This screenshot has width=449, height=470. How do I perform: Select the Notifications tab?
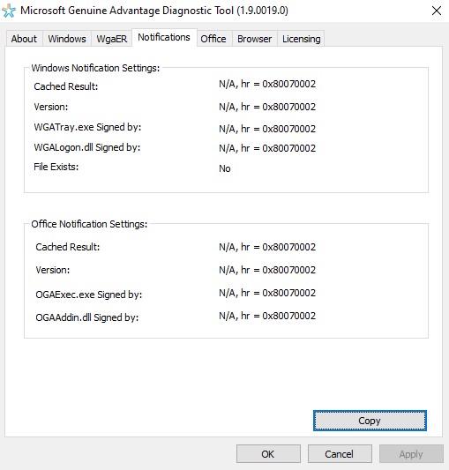tap(164, 37)
